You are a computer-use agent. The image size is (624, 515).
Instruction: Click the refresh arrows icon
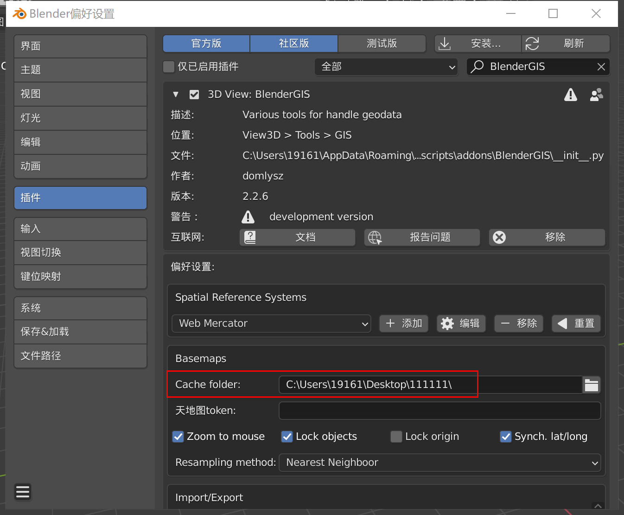(x=532, y=44)
